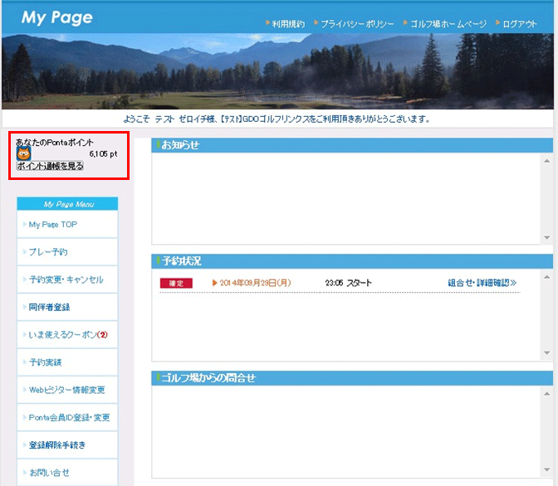Viewport: 558px width, 486px height.
Task: Open Ponta会員ID登録・変更 menu item
Action: [67, 417]
